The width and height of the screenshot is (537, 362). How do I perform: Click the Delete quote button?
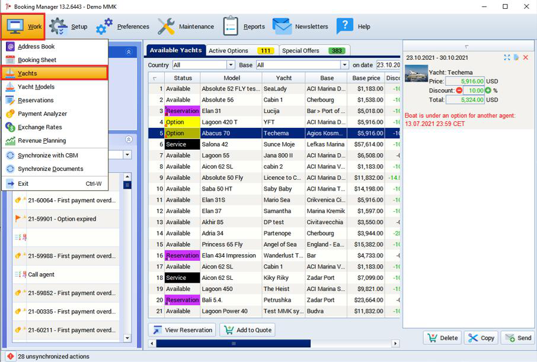[x=443, y=338]
